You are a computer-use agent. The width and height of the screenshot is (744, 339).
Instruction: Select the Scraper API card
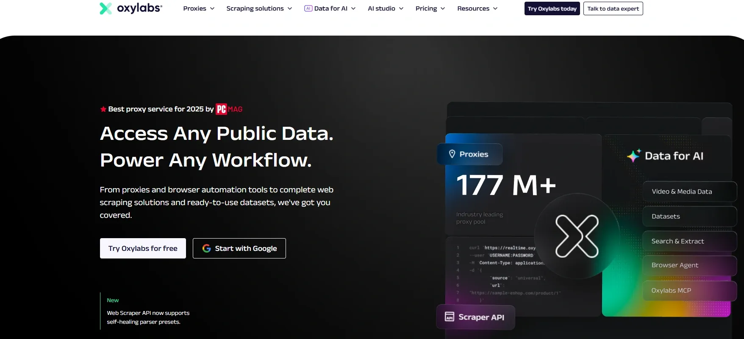[x=476, y=317]
